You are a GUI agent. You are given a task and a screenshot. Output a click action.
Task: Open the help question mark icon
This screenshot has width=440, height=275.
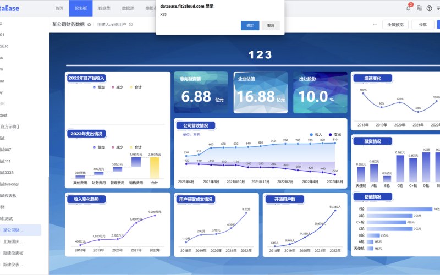coord(430,8)
